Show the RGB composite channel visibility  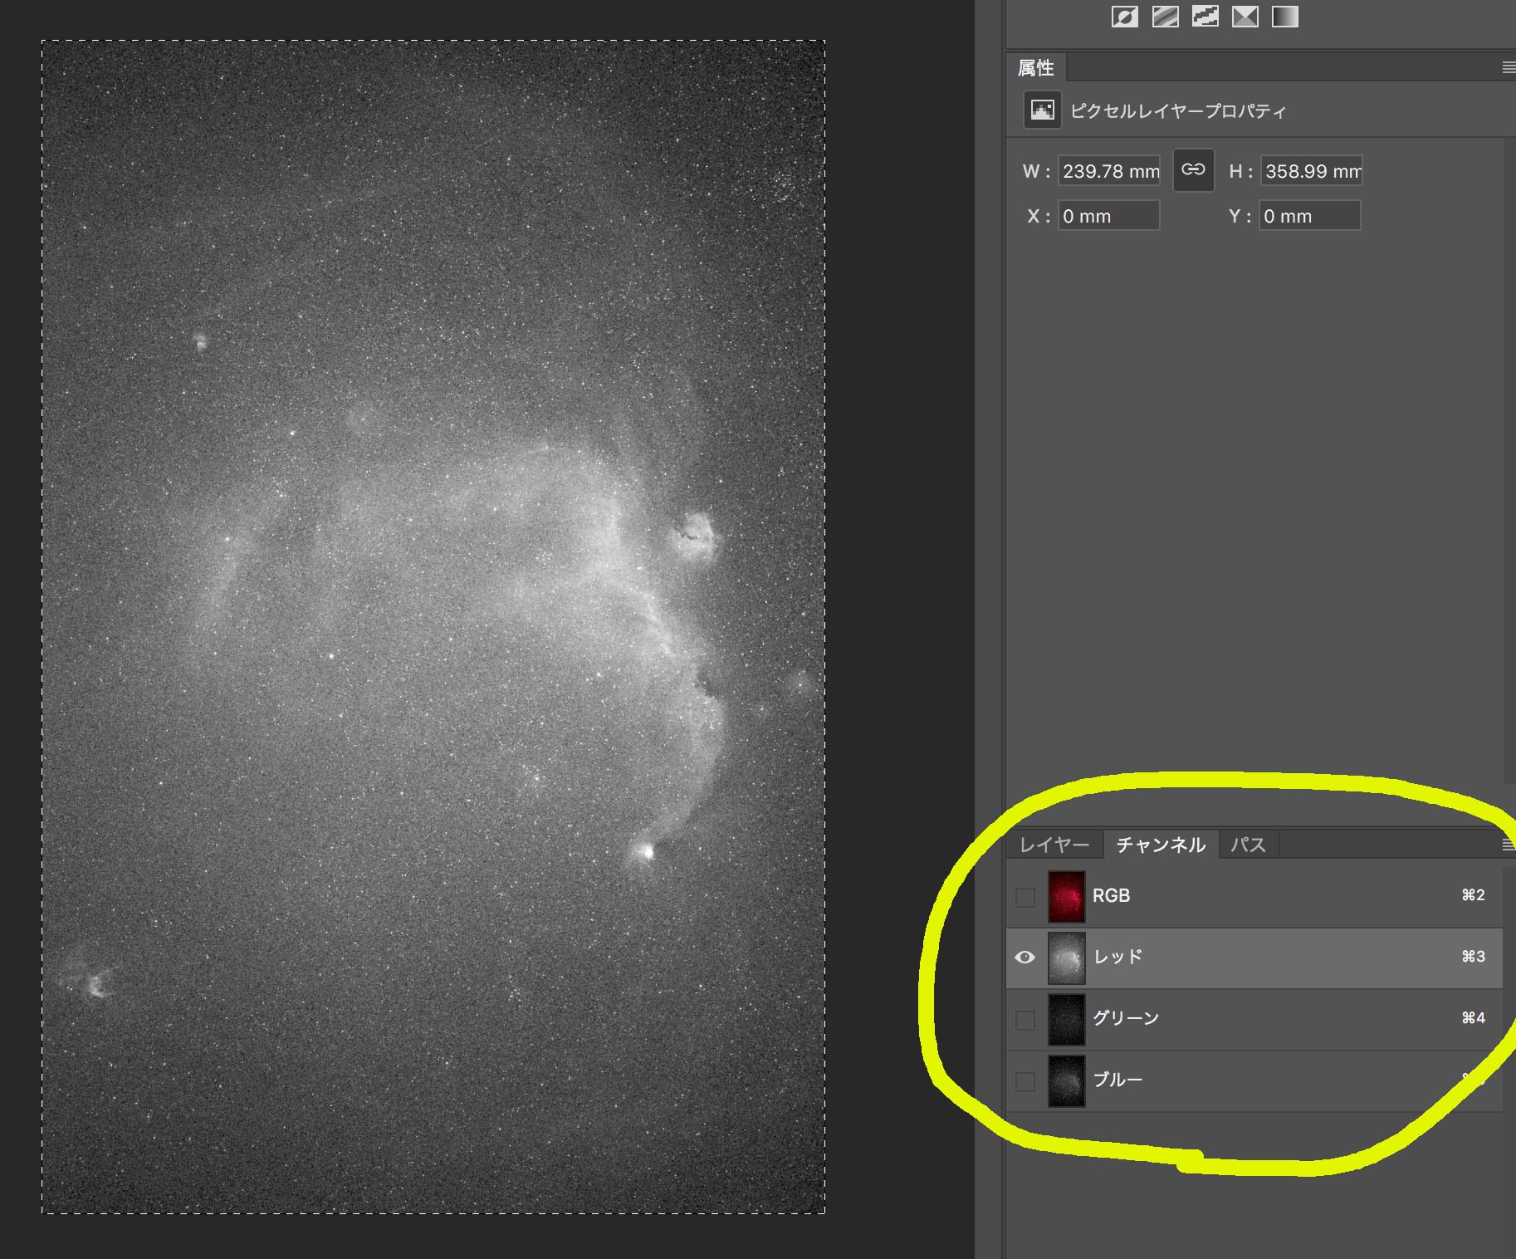[x=1025, y=897]
